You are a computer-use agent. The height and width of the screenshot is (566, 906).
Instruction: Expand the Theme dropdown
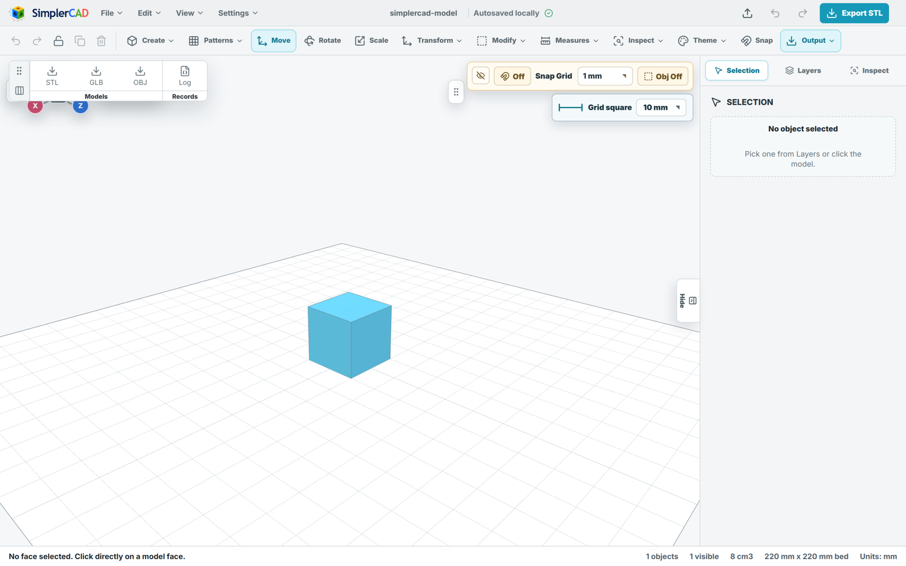702,41
